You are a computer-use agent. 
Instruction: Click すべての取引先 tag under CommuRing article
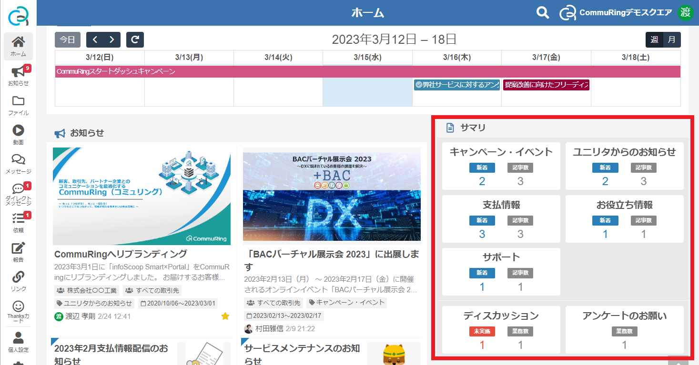tap(152, 290)
